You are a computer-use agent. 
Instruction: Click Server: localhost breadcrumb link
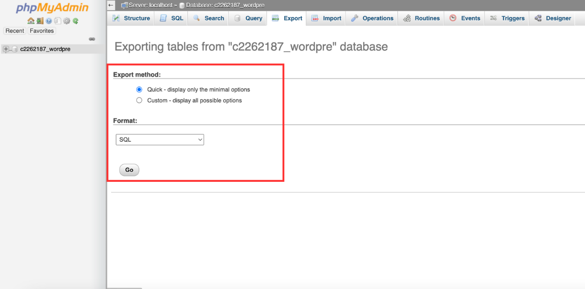[150, 5]
